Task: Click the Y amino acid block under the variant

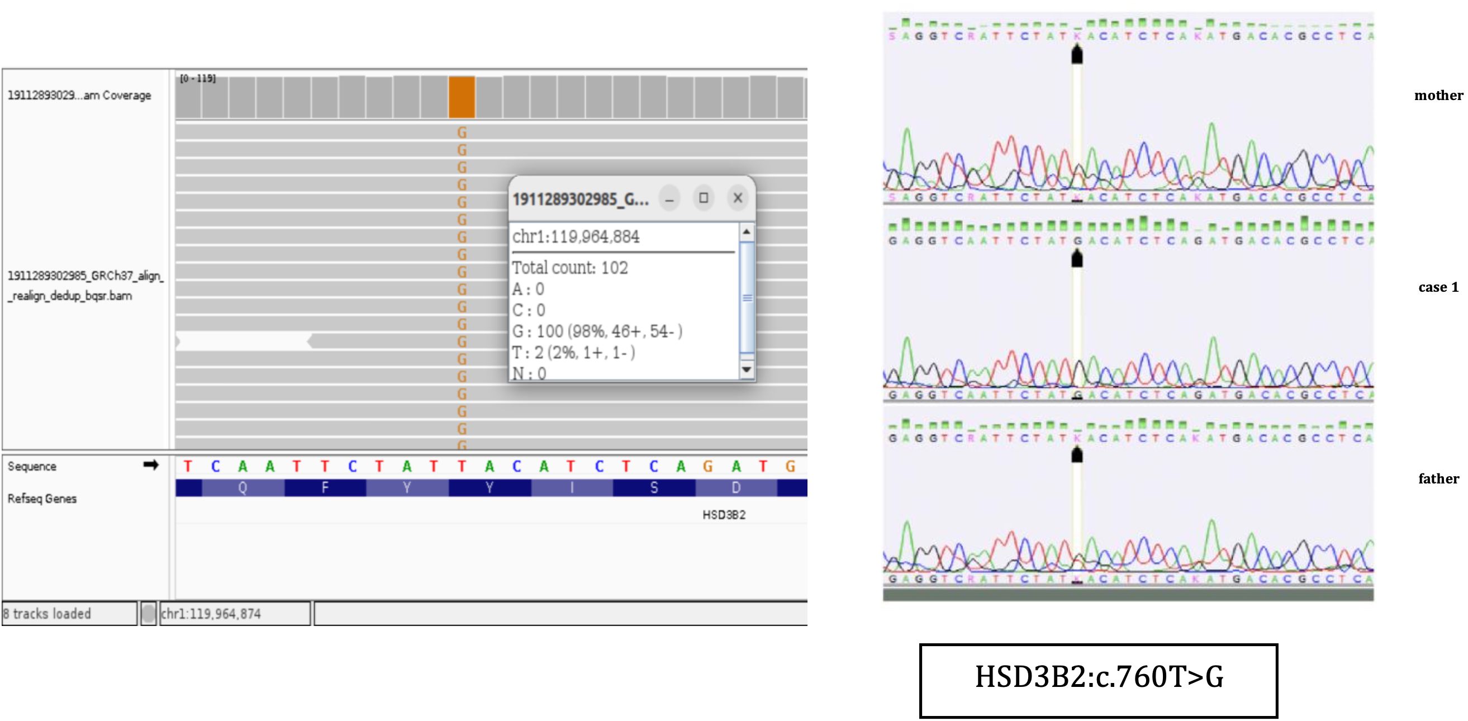Action: point(489,488)
